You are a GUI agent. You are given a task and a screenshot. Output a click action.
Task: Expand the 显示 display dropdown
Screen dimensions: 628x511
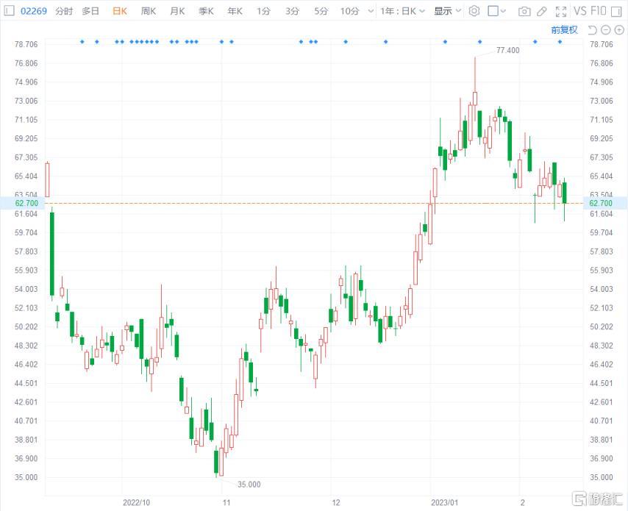[x=447, y=11]
